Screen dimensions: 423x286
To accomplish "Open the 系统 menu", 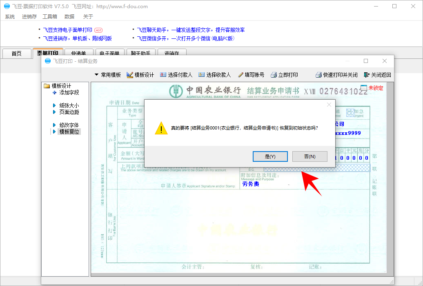I will [10, 17].
